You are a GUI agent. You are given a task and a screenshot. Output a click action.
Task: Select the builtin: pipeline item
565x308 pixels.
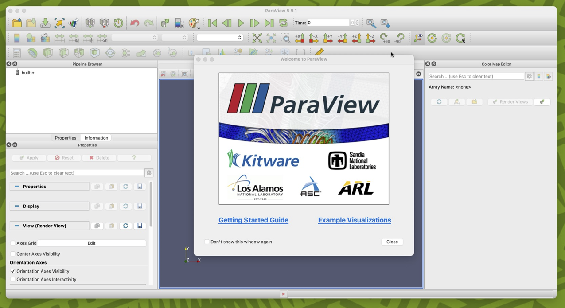[x=28, y=73]
